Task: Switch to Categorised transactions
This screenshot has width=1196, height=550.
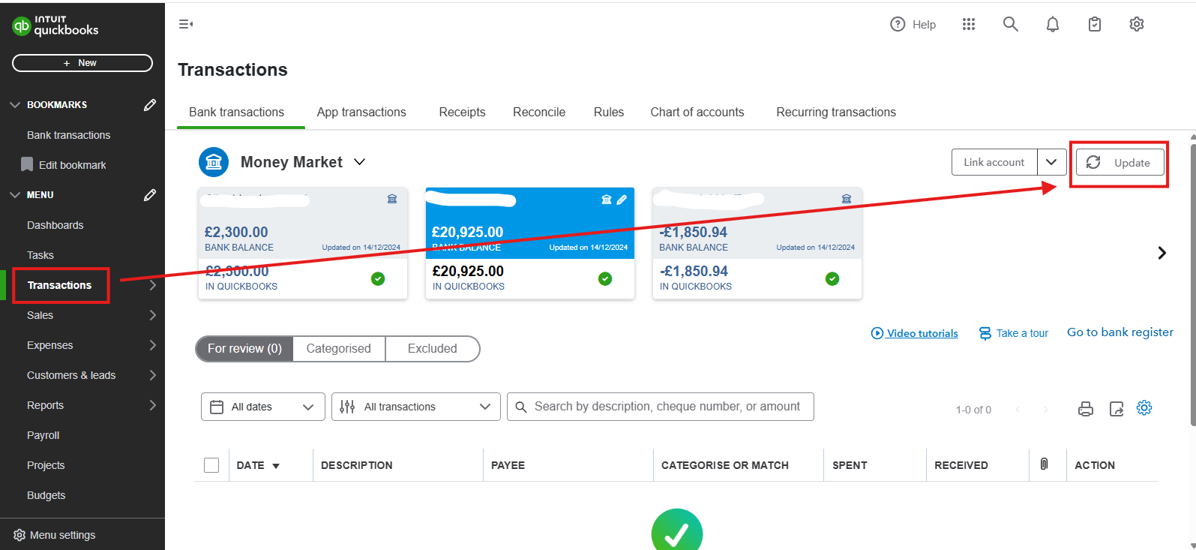Action: pyautogui.click(x=339, y=349)
